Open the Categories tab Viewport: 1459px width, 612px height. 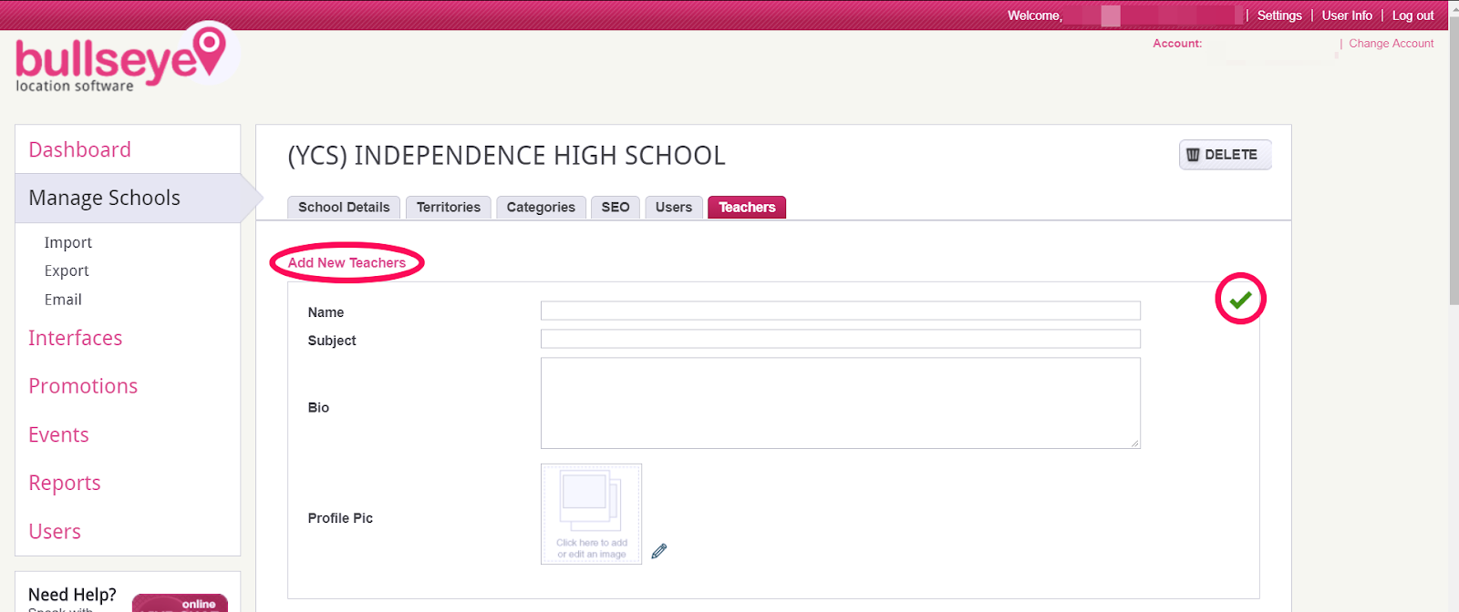tap(541, 208)
